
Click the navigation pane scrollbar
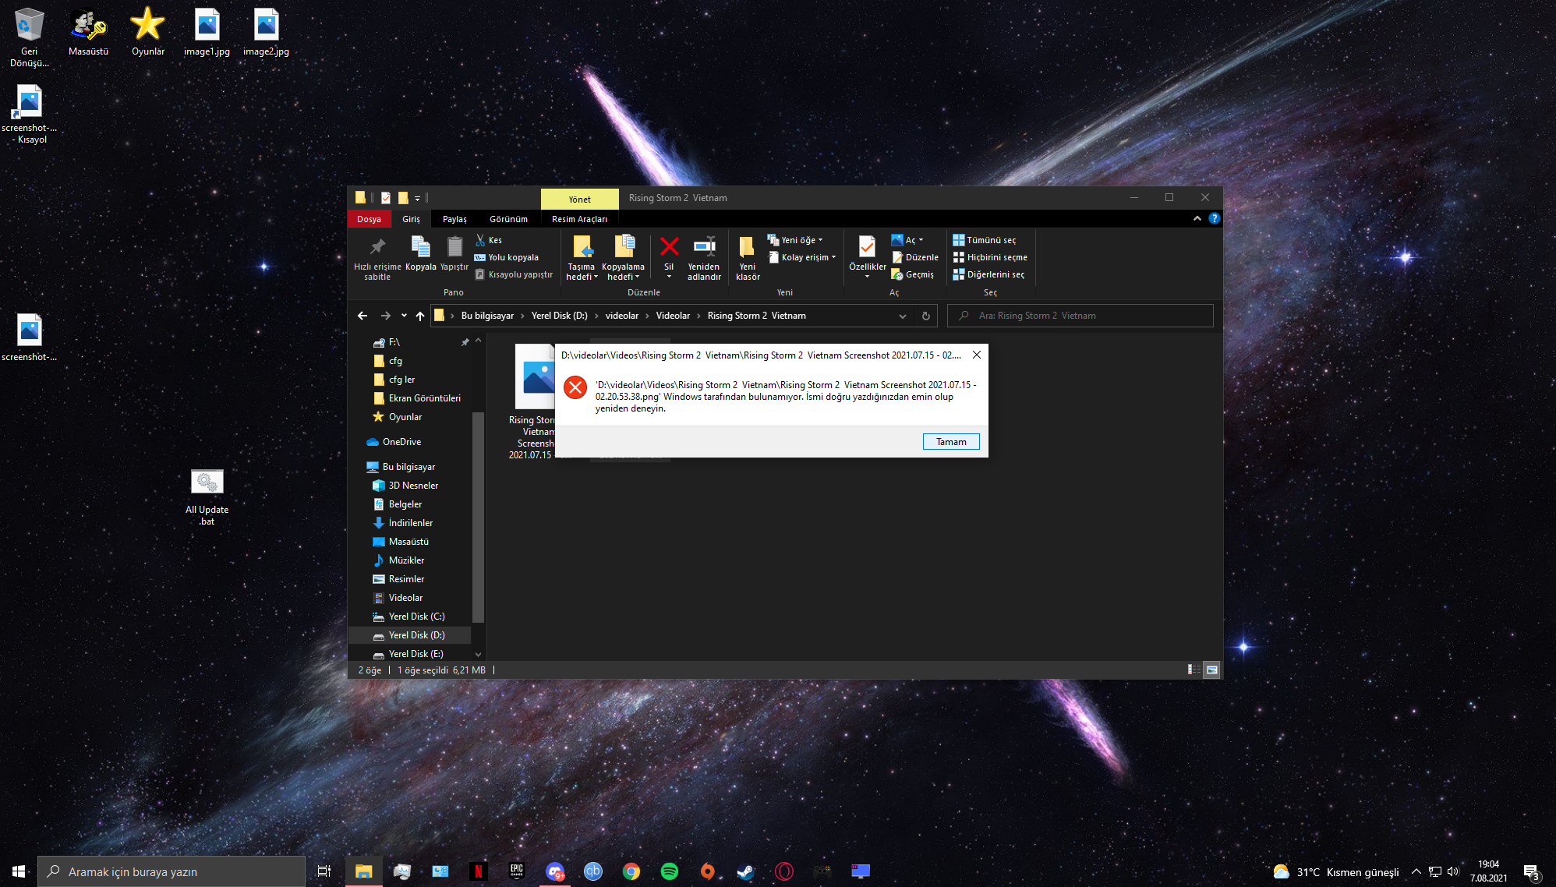478,516
